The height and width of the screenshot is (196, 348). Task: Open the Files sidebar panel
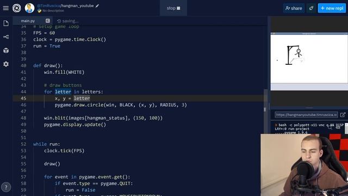click(6, 23)
